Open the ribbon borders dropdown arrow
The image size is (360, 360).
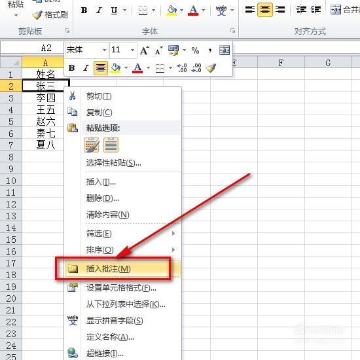click(x=154, y=10)
